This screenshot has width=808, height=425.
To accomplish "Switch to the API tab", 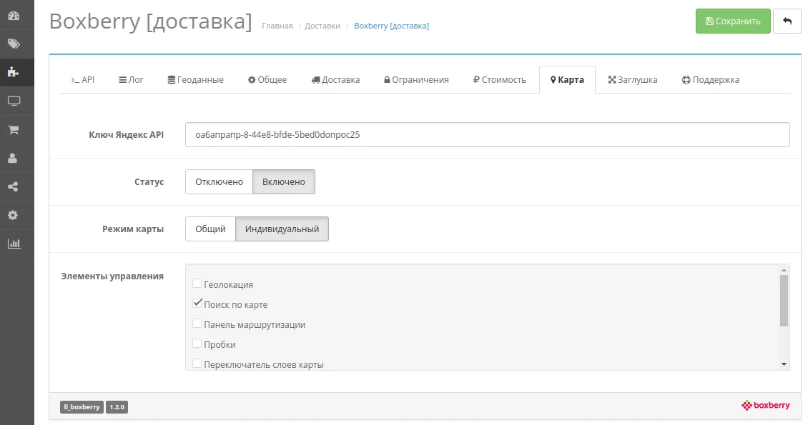I will pos(83,80).
